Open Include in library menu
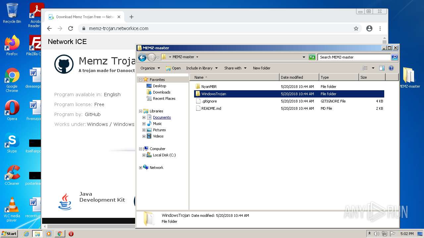Screen dimensions: 424x238 (x=202, y=68)
